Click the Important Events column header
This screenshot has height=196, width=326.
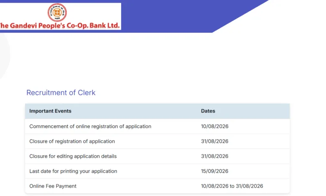point(50,111)
